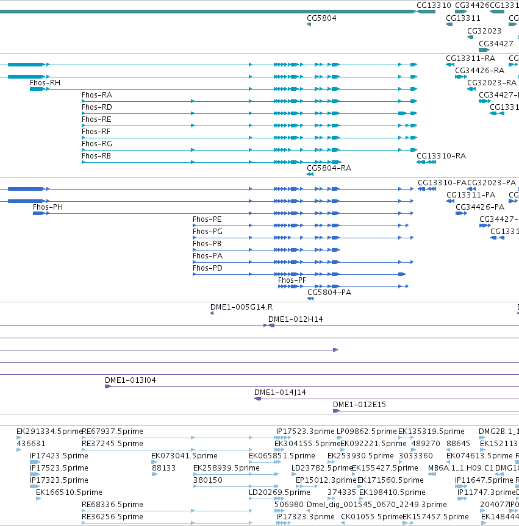Image resolution: width=519 pixels, height=526 pixels.
Task: Select the IP11647.5prime EST label
Action: pyautogui.click(x=484, y=480)
